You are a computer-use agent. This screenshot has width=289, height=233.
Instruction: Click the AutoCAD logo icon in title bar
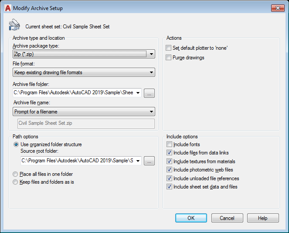tap(7, 8)
